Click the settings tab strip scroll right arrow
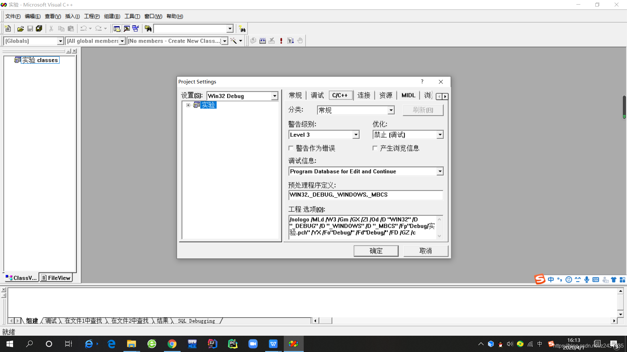The width and height of the screenshot is (627, 352). tap(445, 96)
